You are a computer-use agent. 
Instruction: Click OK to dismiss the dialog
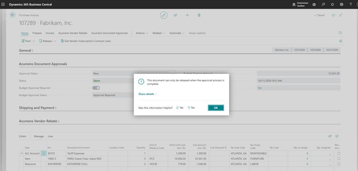216,108
